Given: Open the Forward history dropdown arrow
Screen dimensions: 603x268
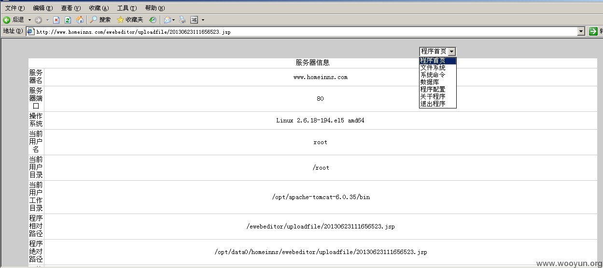Looking at the screenshot, I should 47,20.
